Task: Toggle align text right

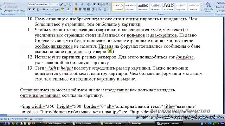Action: coord(84,9)
